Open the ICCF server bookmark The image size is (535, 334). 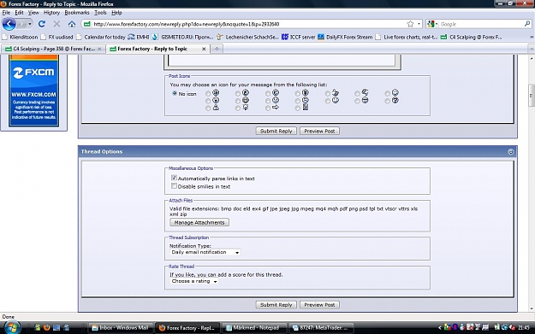pos(298,37)
